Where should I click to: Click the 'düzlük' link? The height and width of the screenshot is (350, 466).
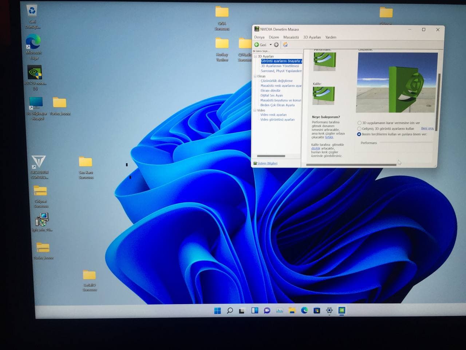(316, 148)
